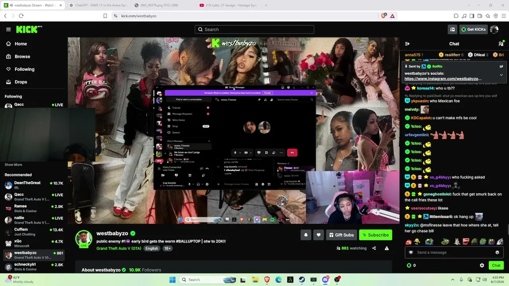This screenshot has height=286, width=509.
Task: Open chat settings gear
Action: [x=482, y=265]
